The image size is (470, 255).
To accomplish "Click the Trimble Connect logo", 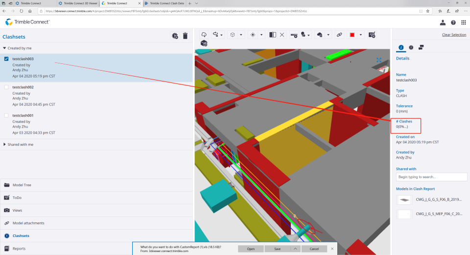I will [x=27, y=22].
